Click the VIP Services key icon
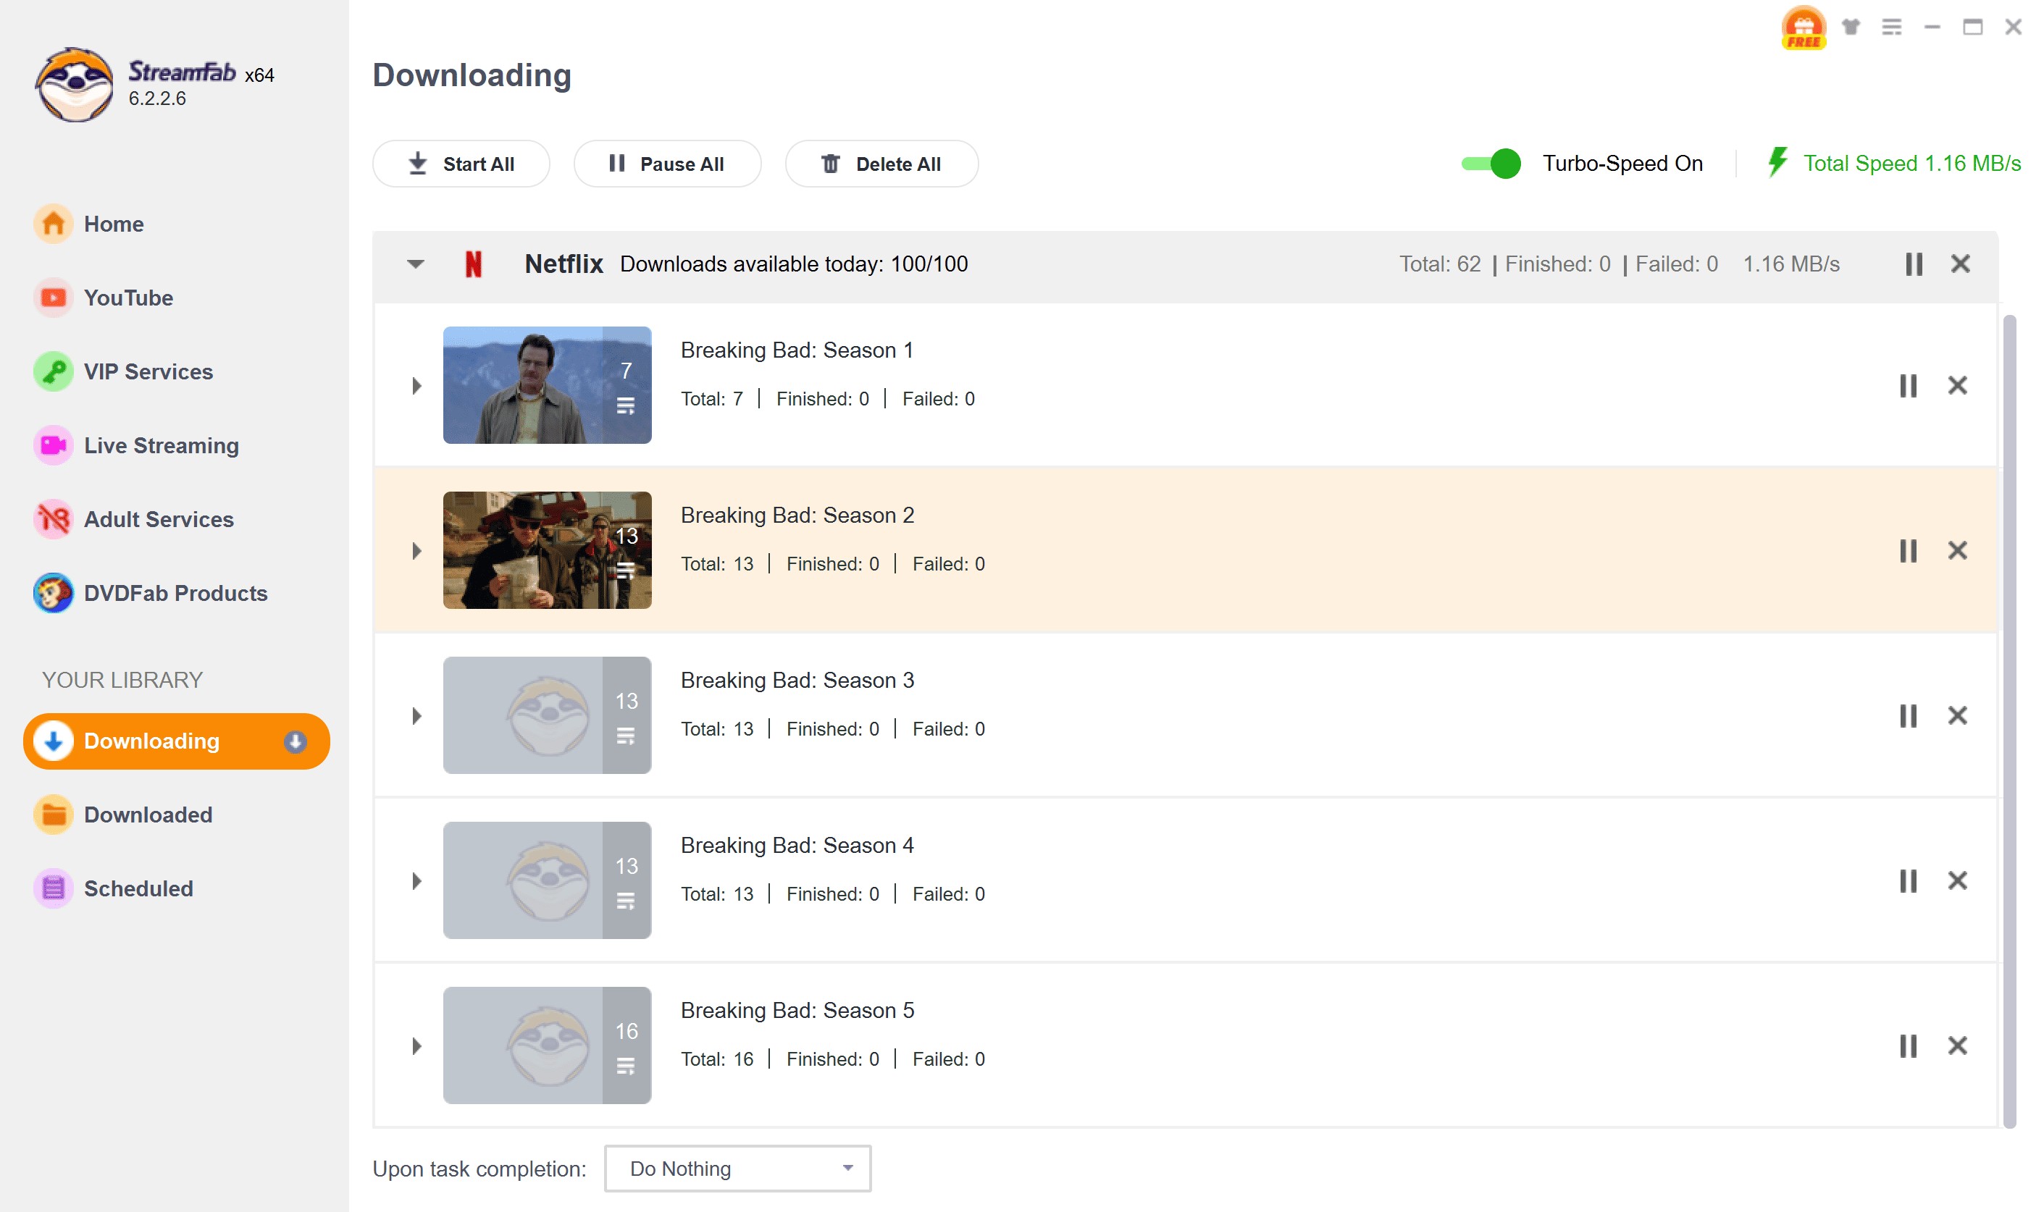Image resolution: width=2044 pixels, height=1212 pixels. click(53, 371)
